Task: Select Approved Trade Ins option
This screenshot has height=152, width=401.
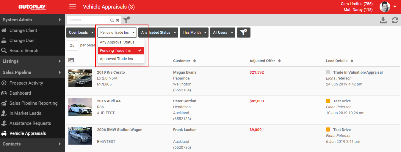Action: [121, 59]
